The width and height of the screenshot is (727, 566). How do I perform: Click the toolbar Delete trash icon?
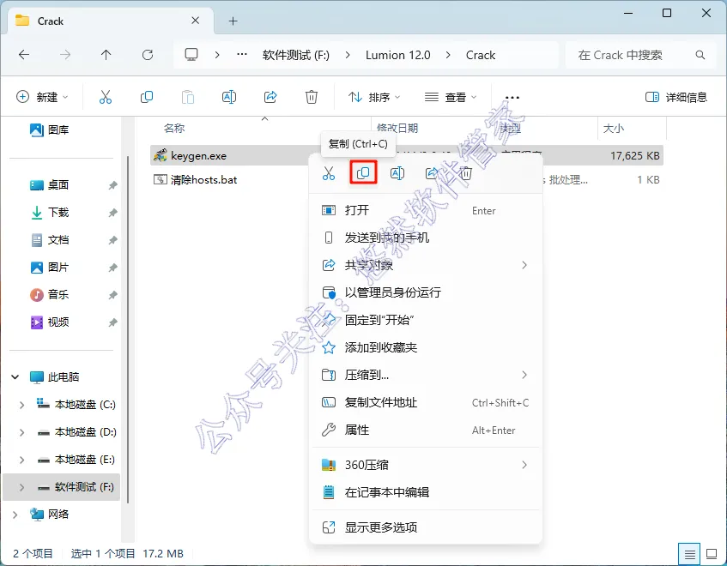click(312, 97)
